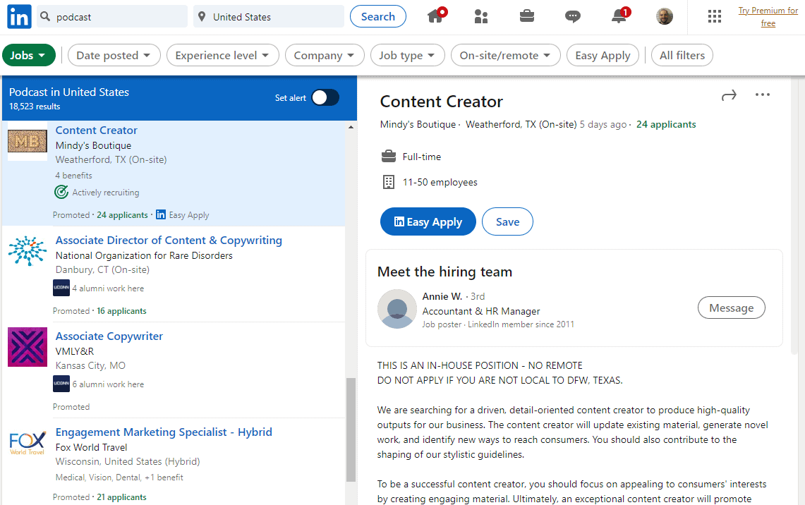The width and height of the screenshot is (805, 505).
Task: Expand Company filter
Action: (325, 55)
